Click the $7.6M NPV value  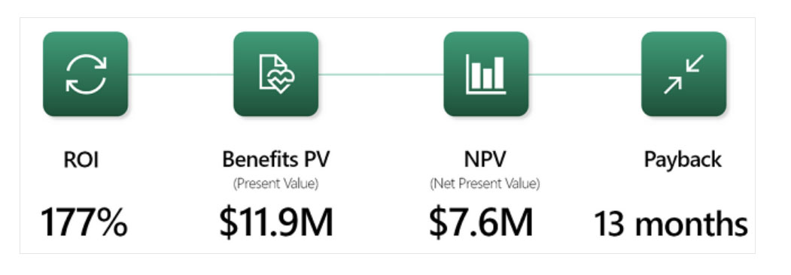click(481, 222)
